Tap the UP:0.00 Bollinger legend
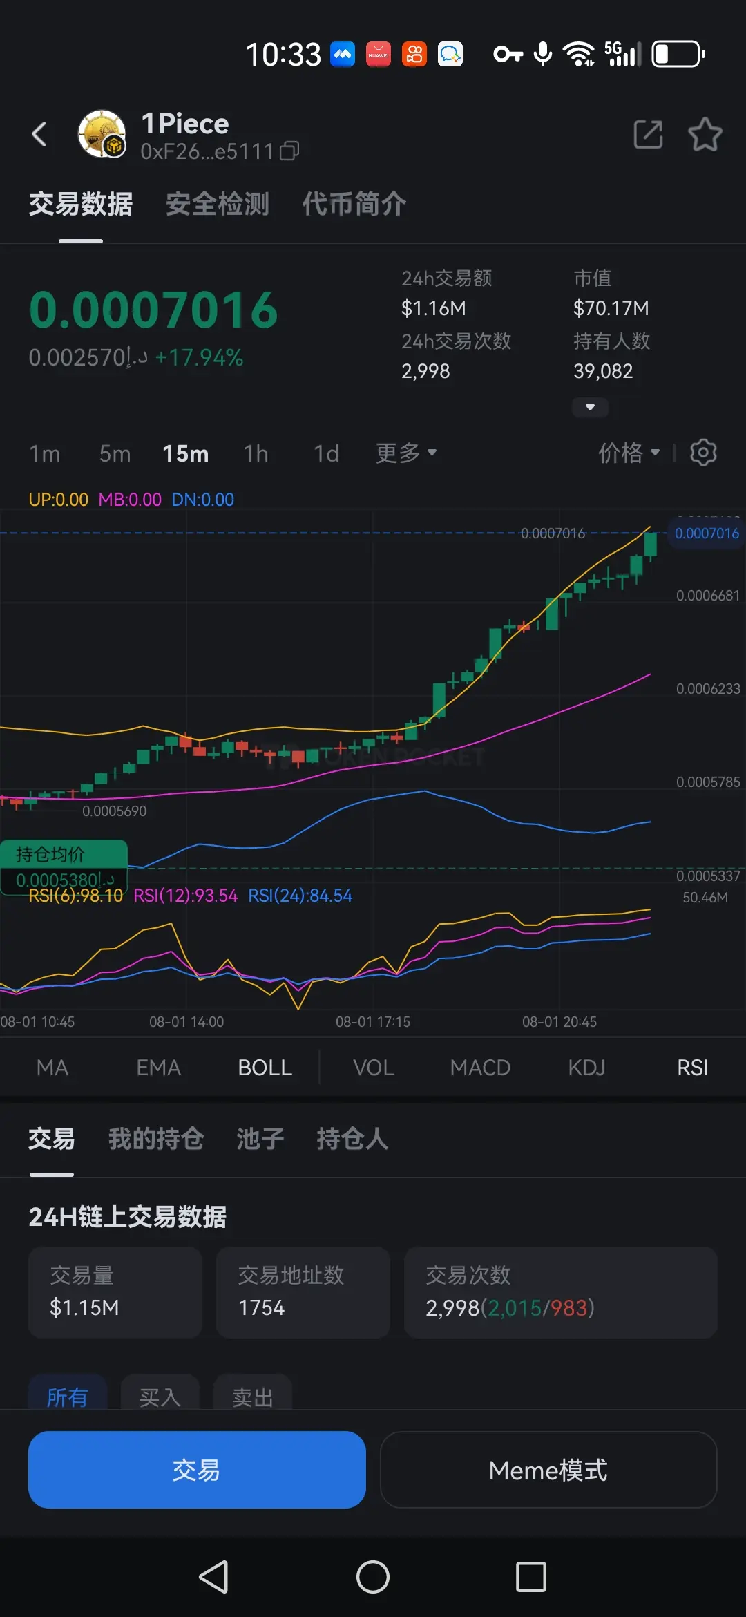This screenshot has width=746, height=1617. point(59,500)
